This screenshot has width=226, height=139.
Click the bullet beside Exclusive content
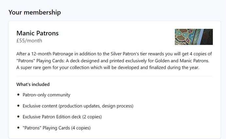pyautogui.click(x=18, y=106)
